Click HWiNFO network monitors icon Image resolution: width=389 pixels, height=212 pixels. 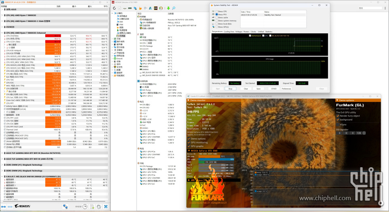tap(65, 206)
